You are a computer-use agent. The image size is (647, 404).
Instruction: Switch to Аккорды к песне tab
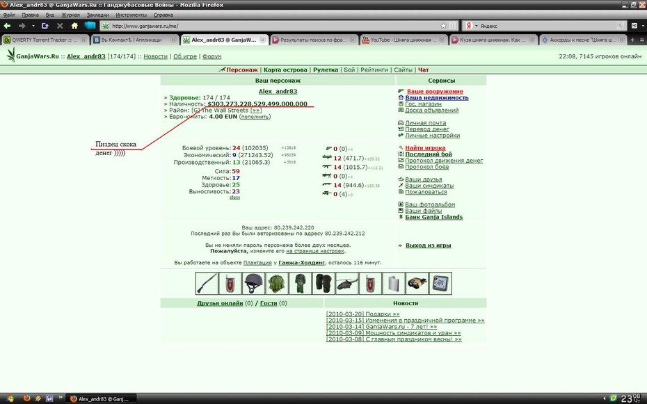pos(582,40)
